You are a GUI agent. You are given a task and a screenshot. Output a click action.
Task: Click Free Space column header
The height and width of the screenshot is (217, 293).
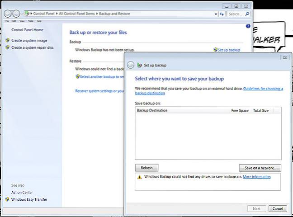240,110
